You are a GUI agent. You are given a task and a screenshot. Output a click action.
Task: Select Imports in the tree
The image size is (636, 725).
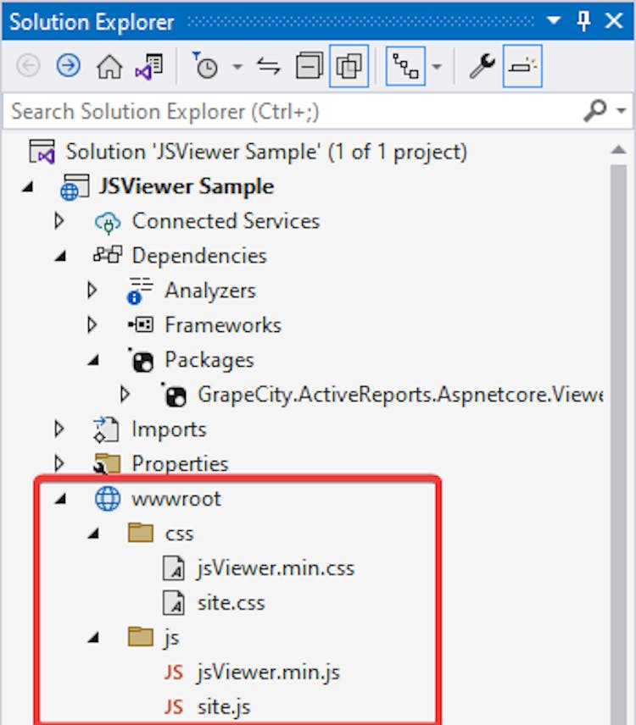point(169,429)
